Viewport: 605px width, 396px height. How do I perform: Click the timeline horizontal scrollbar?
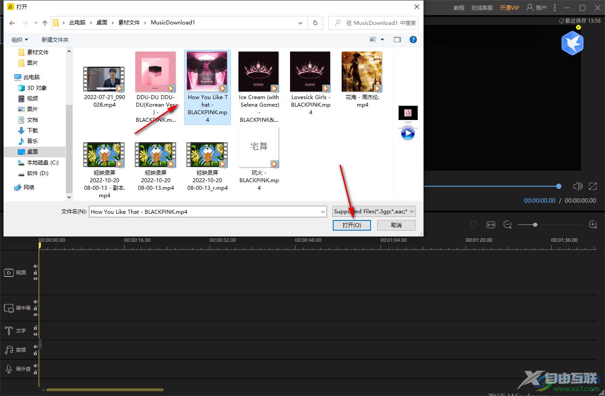[x=105, y=390]
